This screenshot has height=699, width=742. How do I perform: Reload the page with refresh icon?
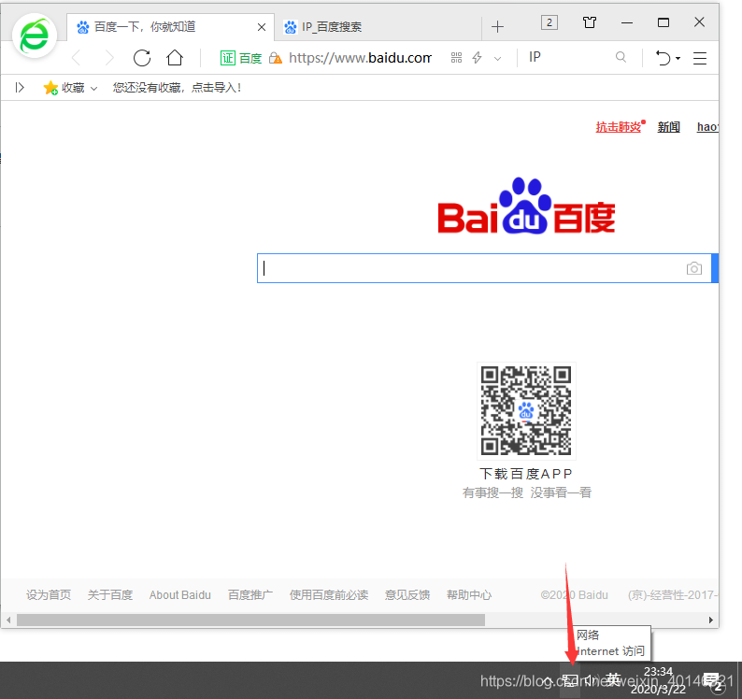[142, 58]
